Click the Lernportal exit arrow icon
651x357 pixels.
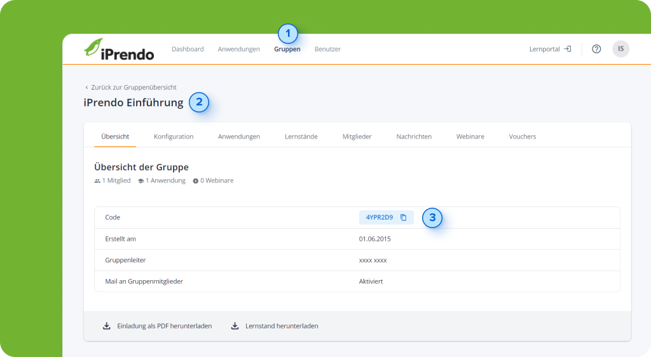point(568,49)
